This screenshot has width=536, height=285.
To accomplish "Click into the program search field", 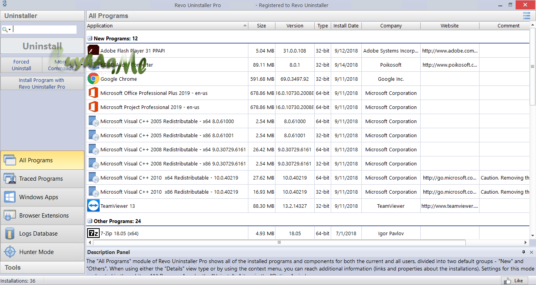I will pos(45,29).
